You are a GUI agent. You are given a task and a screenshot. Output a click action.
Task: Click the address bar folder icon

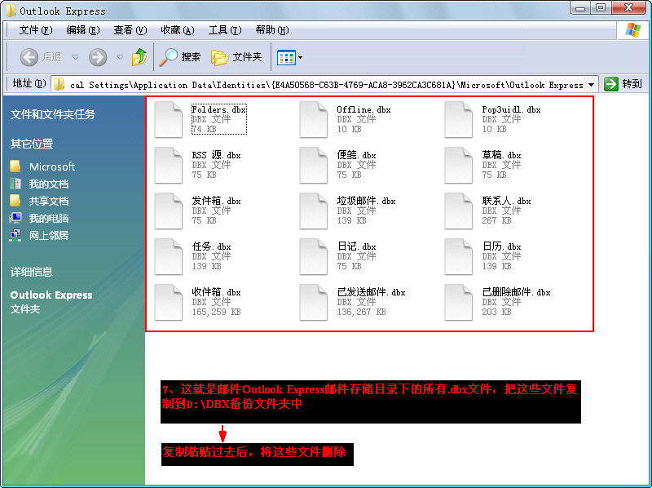pos(59,85)
